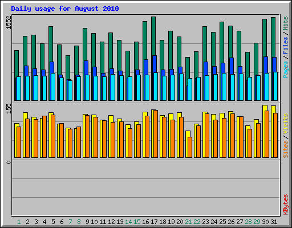The width and height of the screenshot is (292, 228).
Task: Click the "155" axis value
Action: click(x=9, y=108)
